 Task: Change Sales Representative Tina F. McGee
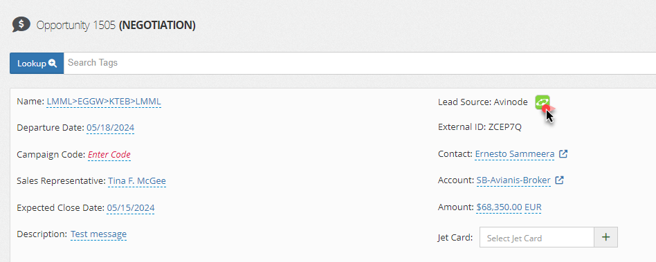137,181
